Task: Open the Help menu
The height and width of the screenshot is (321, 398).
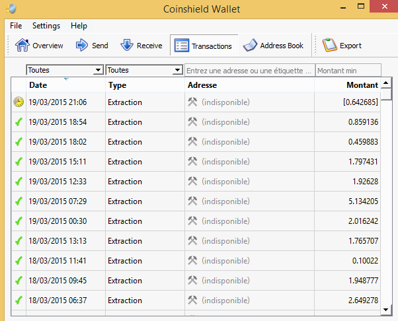Action: click(x=79, y=26)
